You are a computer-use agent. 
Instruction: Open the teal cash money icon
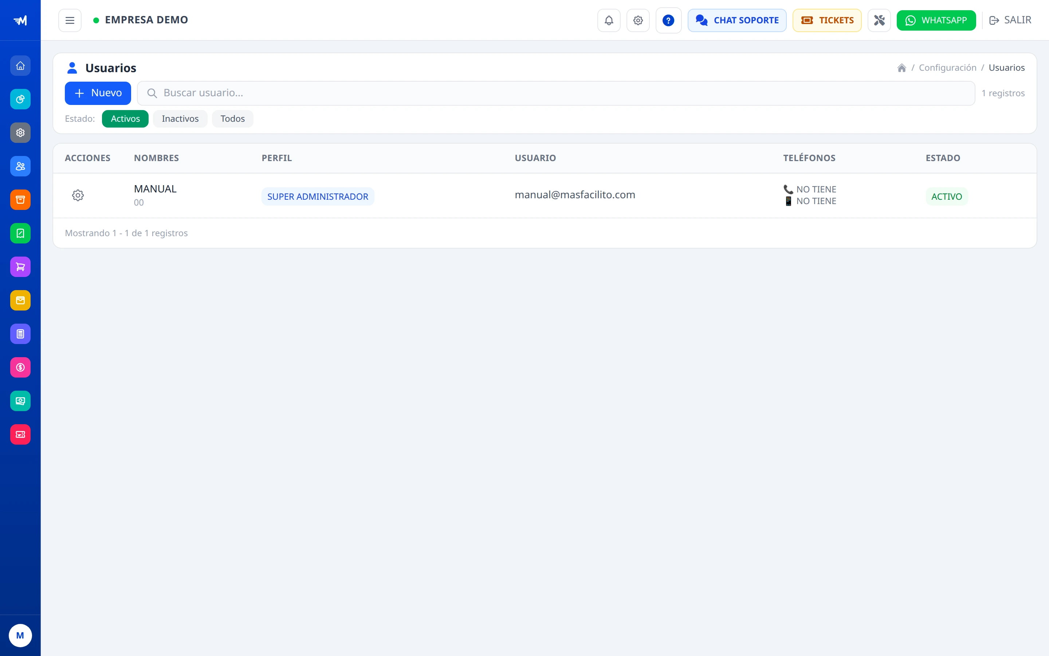tap(20, 401)
